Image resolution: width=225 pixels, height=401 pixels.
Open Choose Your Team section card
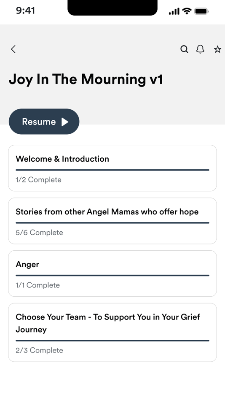click(112, 333)
